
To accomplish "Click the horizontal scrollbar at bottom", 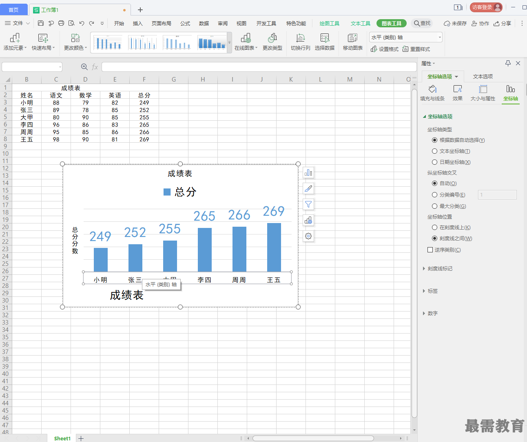I will [x=313, y=438].
